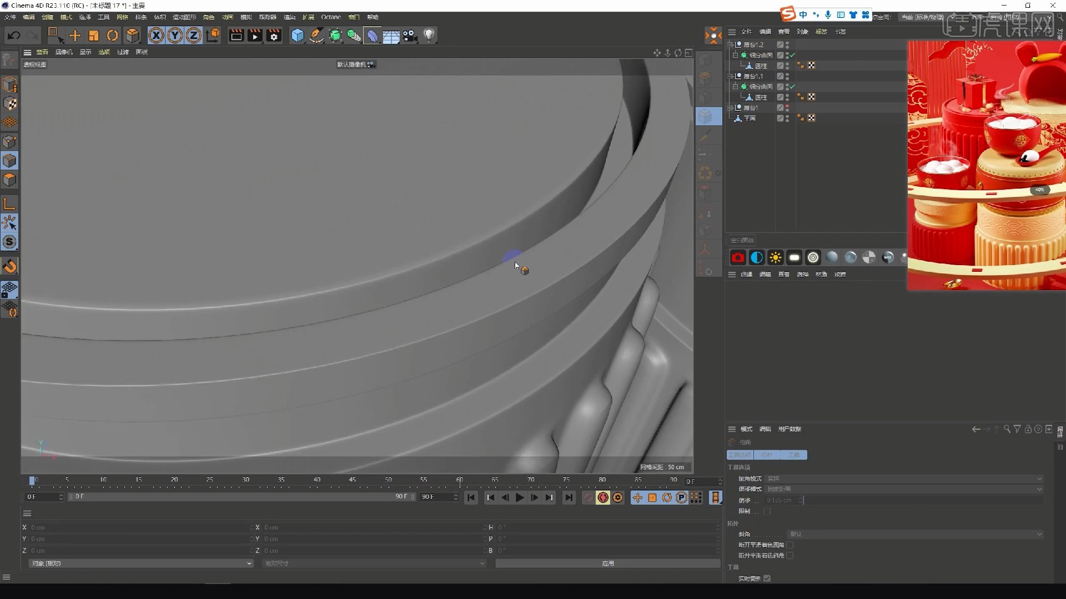
Task: Toggle the 限制 checkbox
Action: click(767, 511)
